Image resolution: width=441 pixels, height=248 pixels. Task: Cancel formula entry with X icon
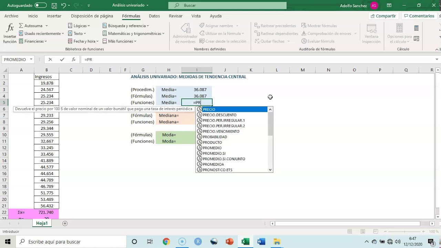[50, 60]
